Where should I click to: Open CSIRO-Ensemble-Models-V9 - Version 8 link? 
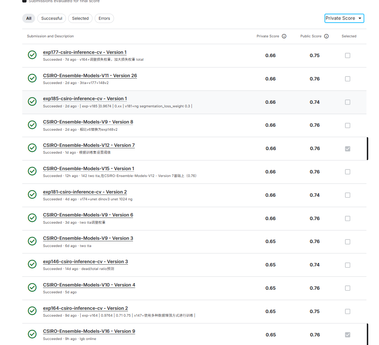(88, 122)
